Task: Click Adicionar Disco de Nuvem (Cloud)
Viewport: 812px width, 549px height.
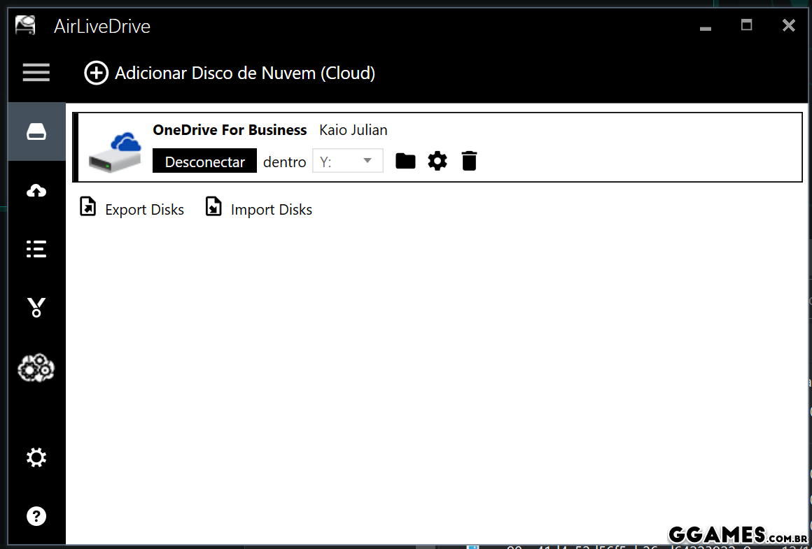Action: coord(245,73)
